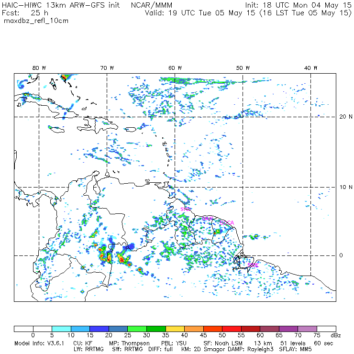Click the HAIC-HIWC 13km ARW-GFS init title
354x354 pixels.
(x=60, y=5)
